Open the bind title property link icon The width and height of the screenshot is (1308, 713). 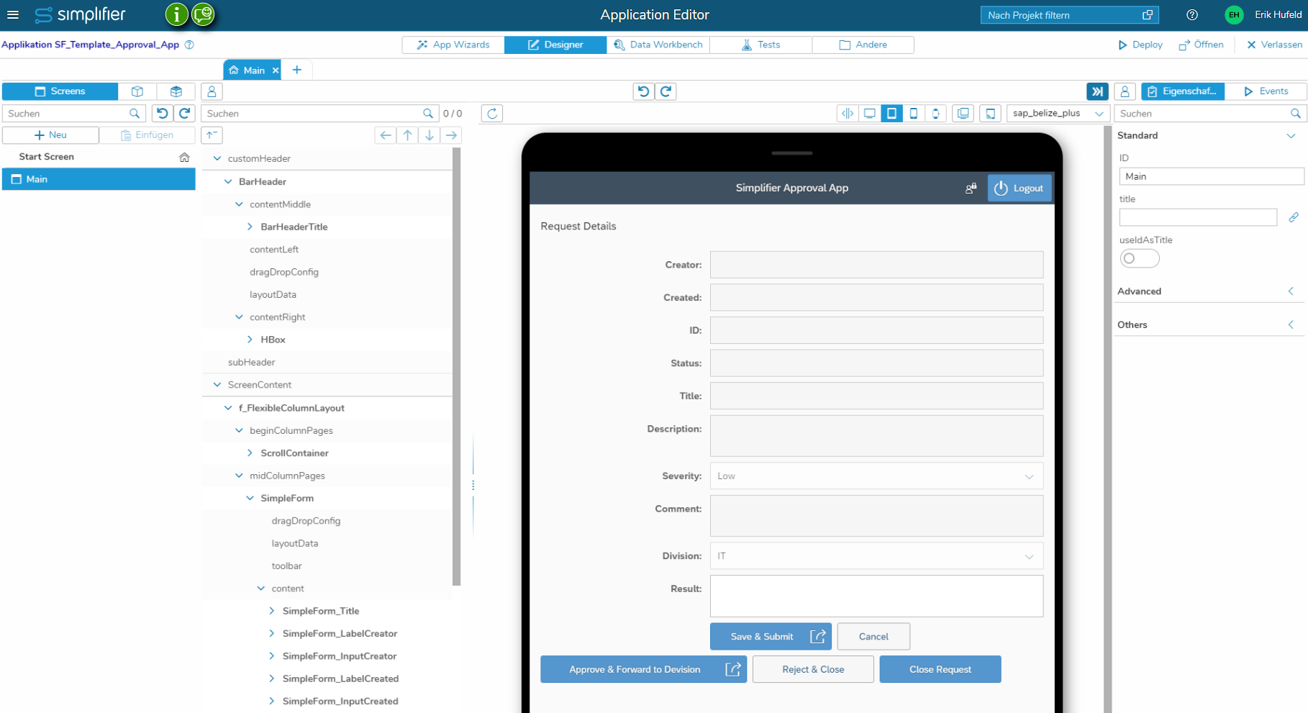pos(1294,217)
